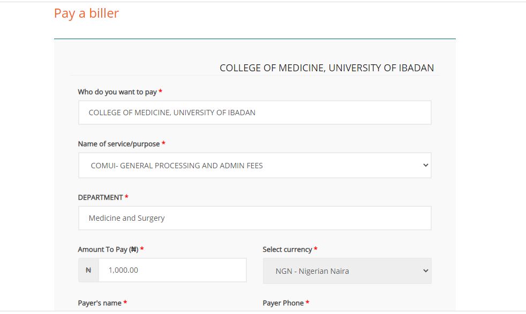Click the red asterisk next to DEPARTMENT
The width and height of the screenshot is (526, 314).
126,197
